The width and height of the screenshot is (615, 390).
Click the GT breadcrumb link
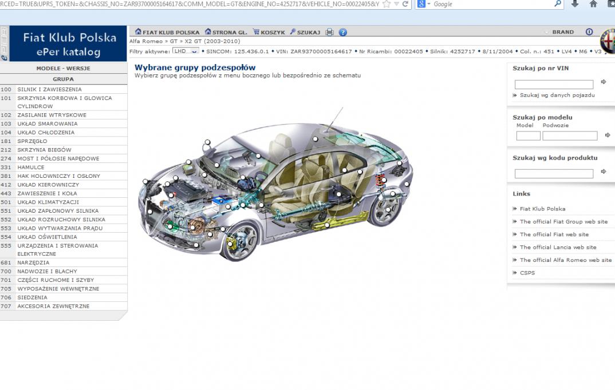[x=174, y=41]
